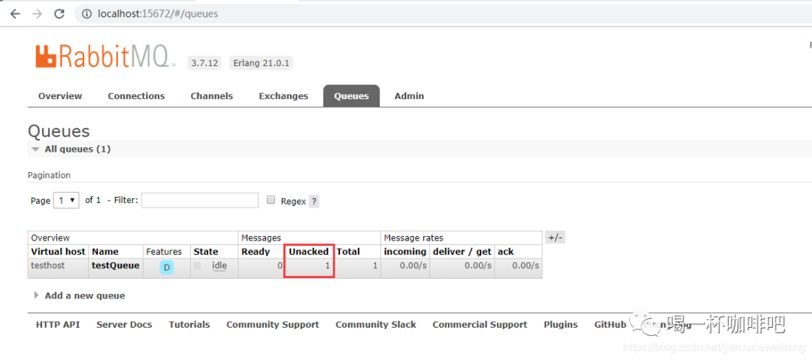Open the Server Docs footer link
This screenshot has width=812, height=360.
tap(124, 325)
